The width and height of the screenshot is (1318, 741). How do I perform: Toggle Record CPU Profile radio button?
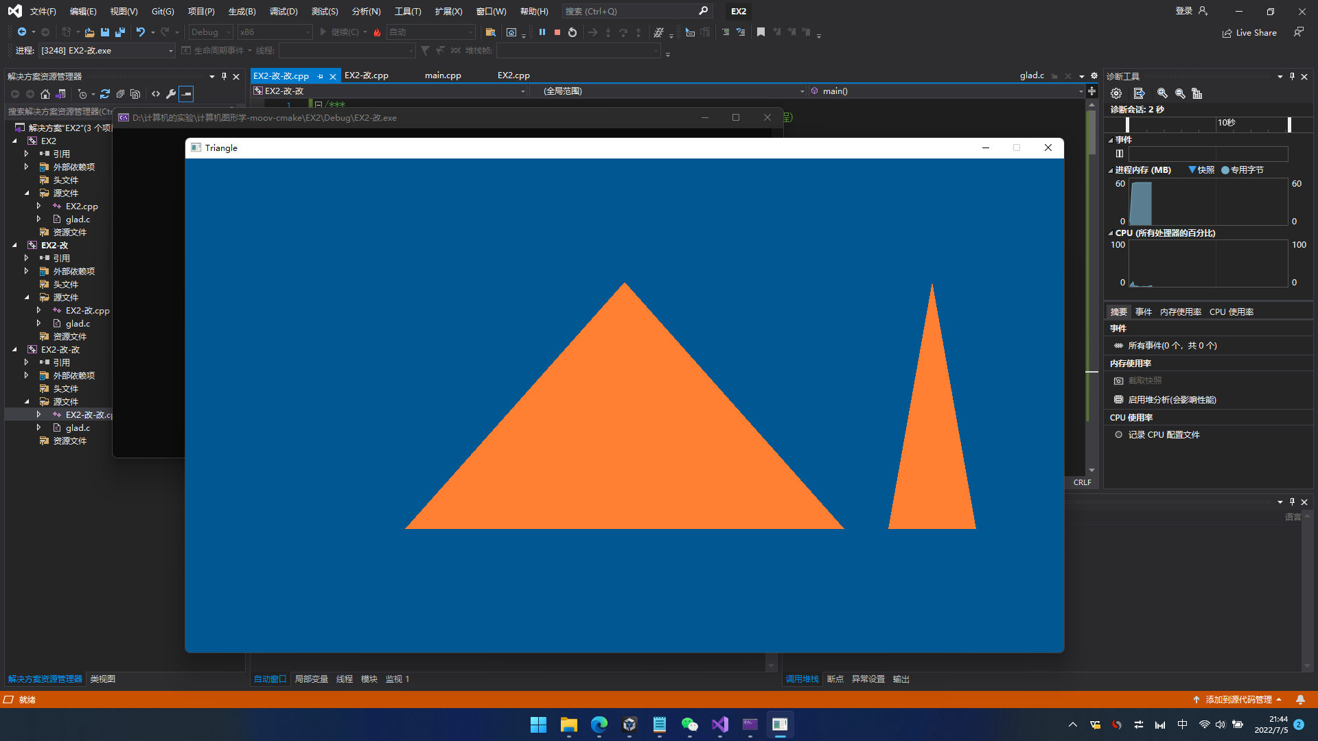1119,434
